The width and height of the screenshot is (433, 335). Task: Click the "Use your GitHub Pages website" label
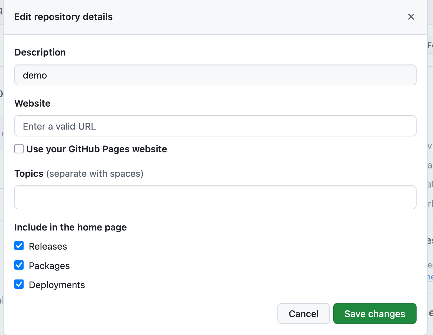coord(96,149)
